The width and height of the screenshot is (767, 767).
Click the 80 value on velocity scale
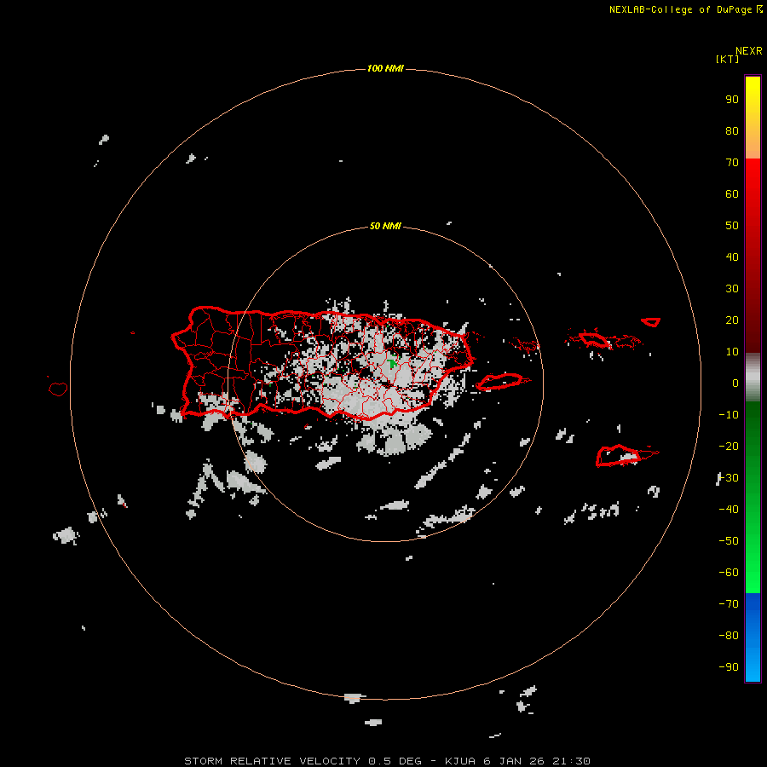pyautogui.click(x=732, y=131)
